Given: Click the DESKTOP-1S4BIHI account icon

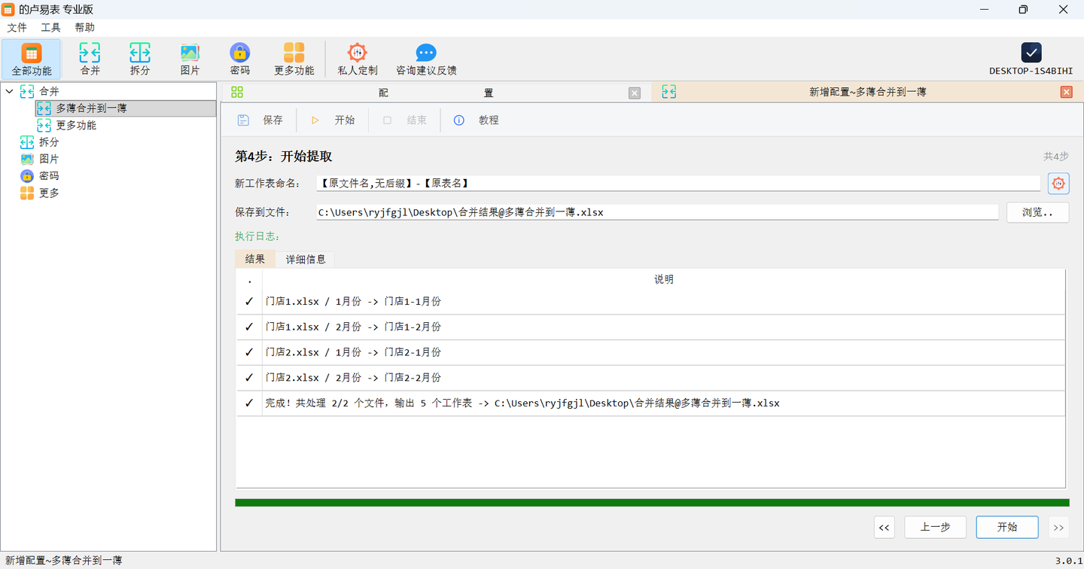Looking at the screenshot, I should 1031,53.
